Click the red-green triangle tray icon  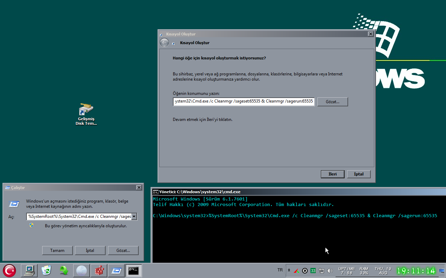tap(297, 270)
